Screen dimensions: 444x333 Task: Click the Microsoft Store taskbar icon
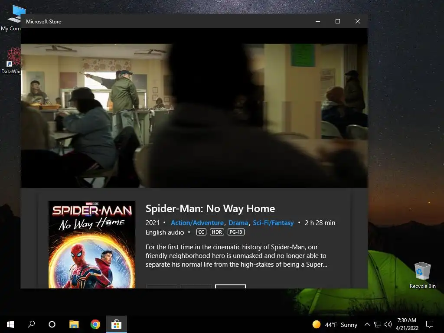click(x=116, y=324)
